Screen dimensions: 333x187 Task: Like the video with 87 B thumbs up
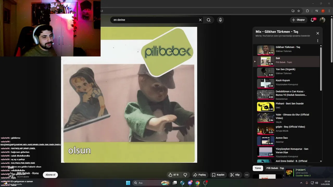pyautogui.click(x=174, y=175)
